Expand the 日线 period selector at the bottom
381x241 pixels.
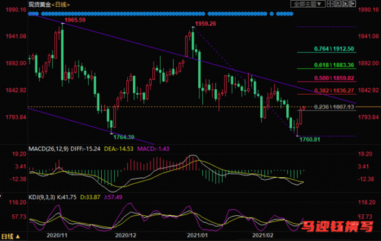click(11, 236)
